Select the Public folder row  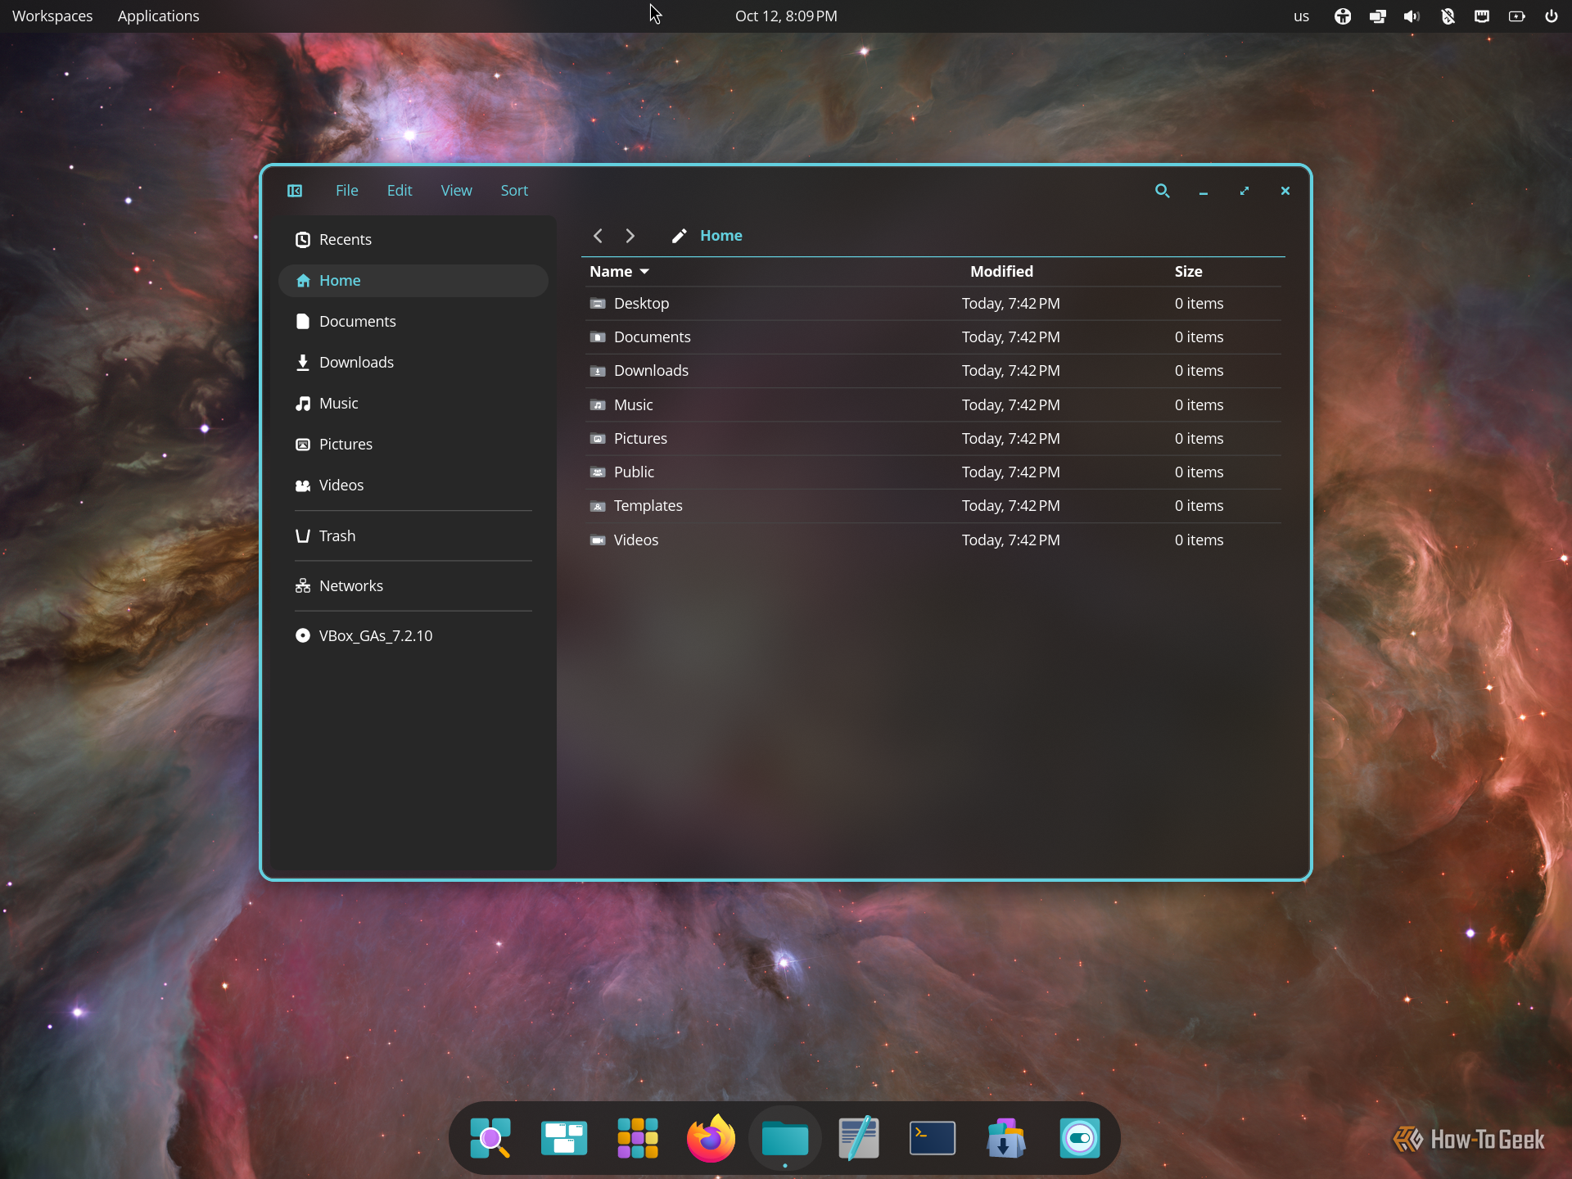pos(933,472)
